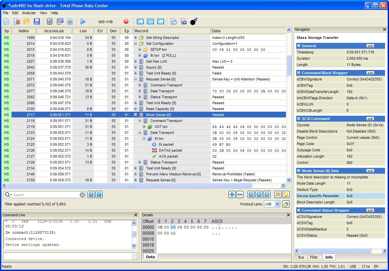The height and width of the screenshot is (271, 389).
Task: Expand the Read Capacity [0] record
Action: point(135,109)
